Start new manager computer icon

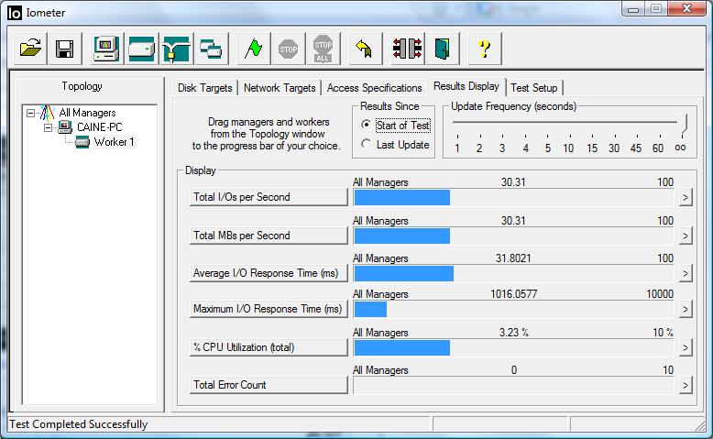106,49
